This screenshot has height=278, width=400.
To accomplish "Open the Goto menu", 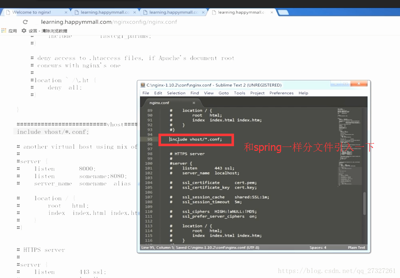I will pos(224,93).
